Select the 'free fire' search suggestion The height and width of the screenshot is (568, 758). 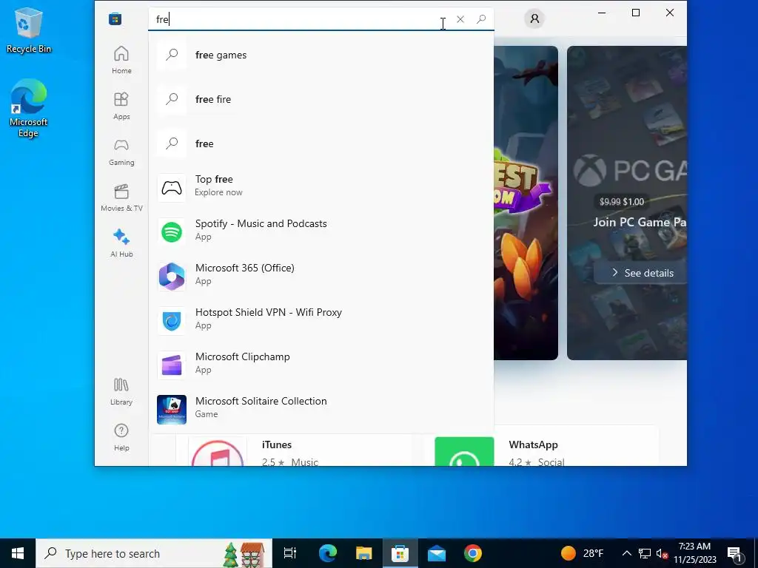321,100
